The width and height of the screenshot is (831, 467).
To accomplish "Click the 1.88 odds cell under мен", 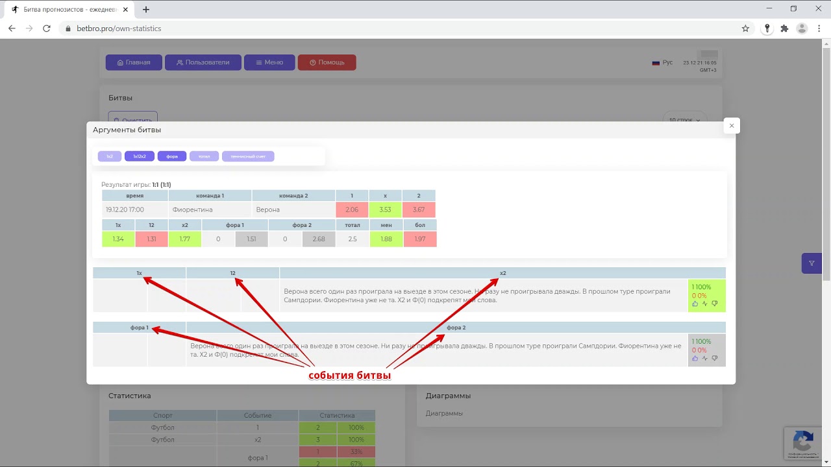I will [x=386, y=239].
